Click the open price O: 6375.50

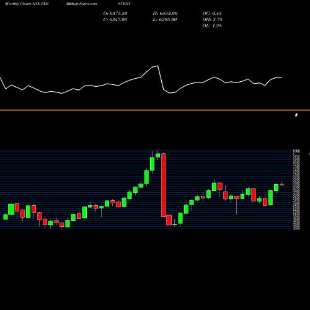click(115, 14)
